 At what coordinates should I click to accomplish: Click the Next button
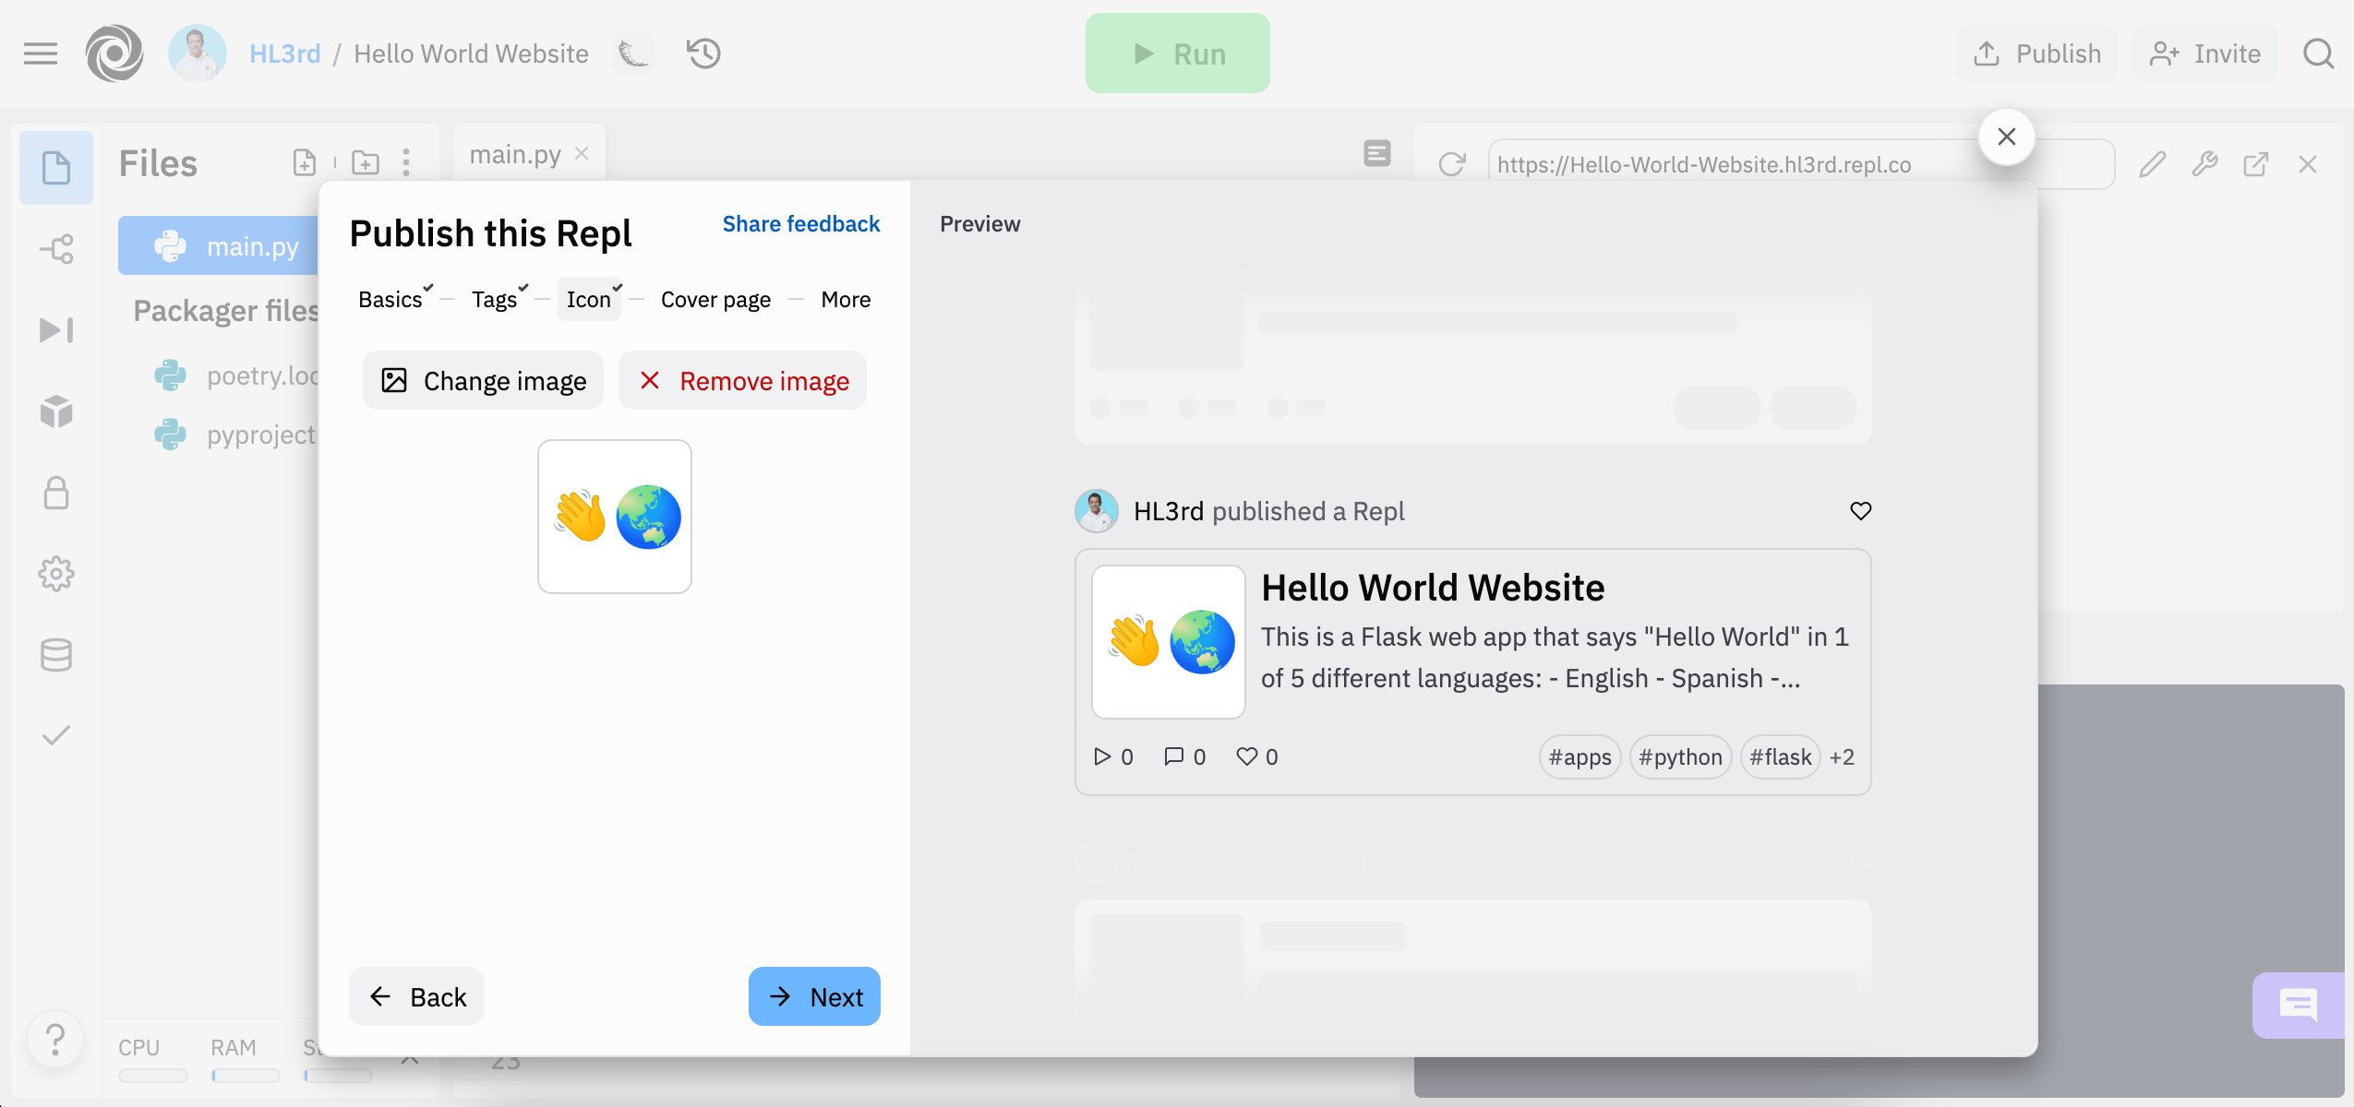pos(814,996)
